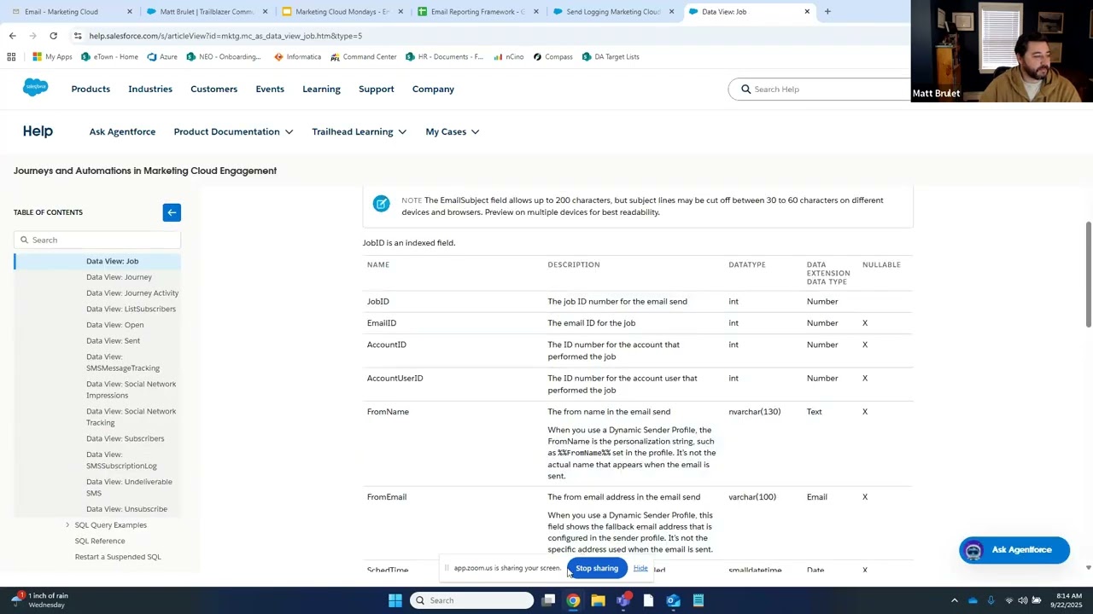Open Task View from the taskbar
1093x614 pixels.
point(548,600)
